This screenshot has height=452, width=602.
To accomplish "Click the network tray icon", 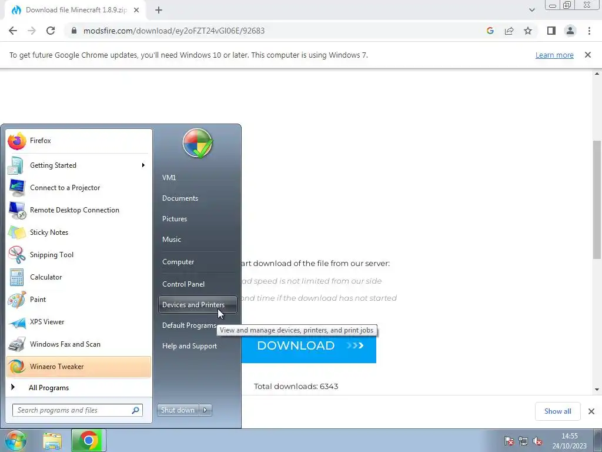I will pos(523,441).
